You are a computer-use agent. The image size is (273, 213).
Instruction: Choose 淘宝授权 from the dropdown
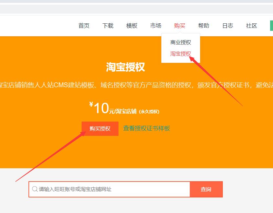point(181,53)
